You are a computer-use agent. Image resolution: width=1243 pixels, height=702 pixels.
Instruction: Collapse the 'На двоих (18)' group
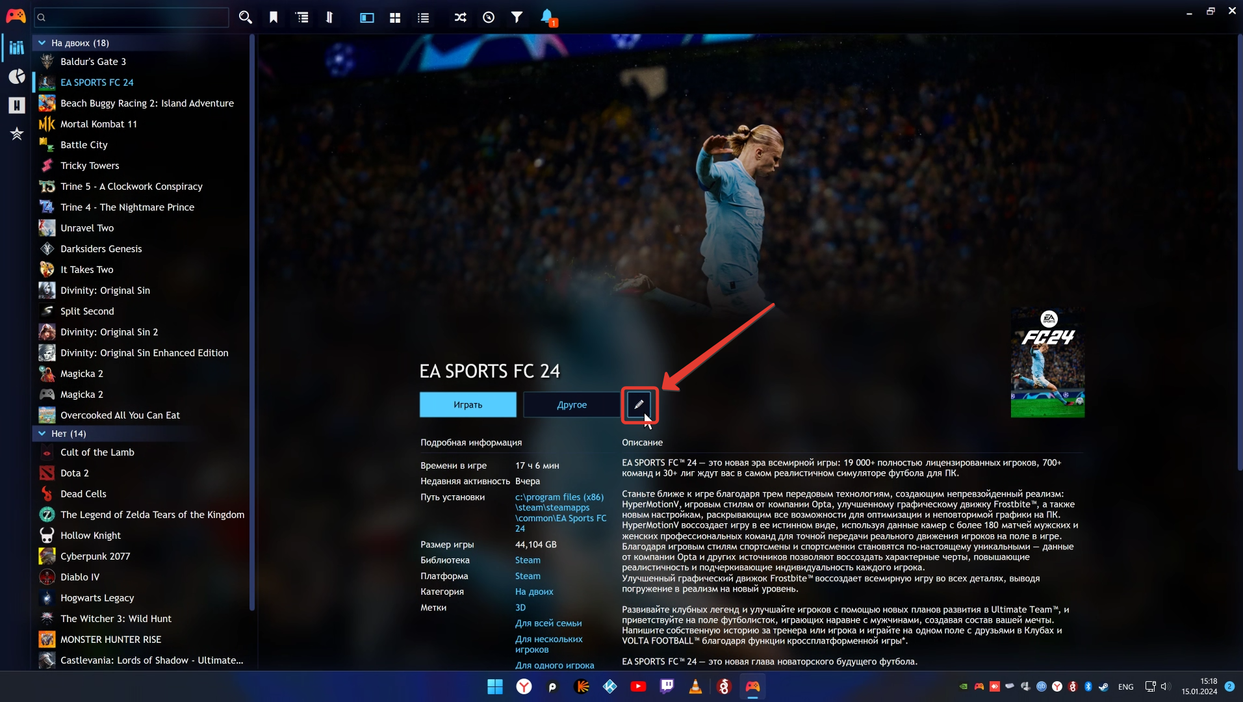[x=42, y=43]
